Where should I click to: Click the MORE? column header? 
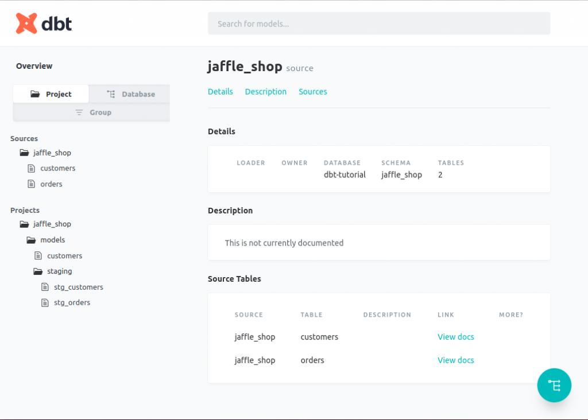coord(510,315)
